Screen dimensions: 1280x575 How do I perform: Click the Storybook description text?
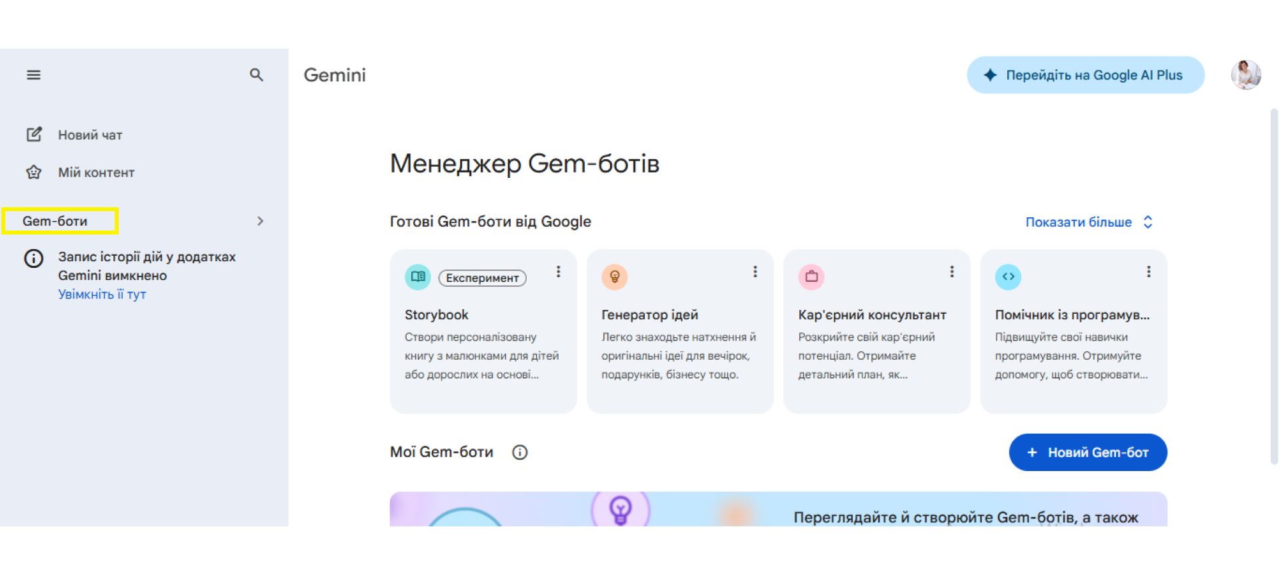point(482,356)
